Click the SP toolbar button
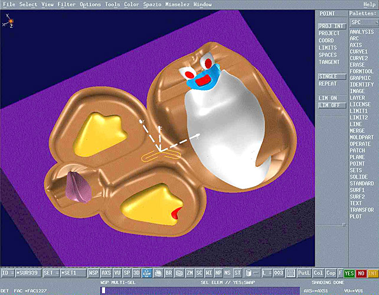This screenshot has width=379, height=295. (127, 273)
